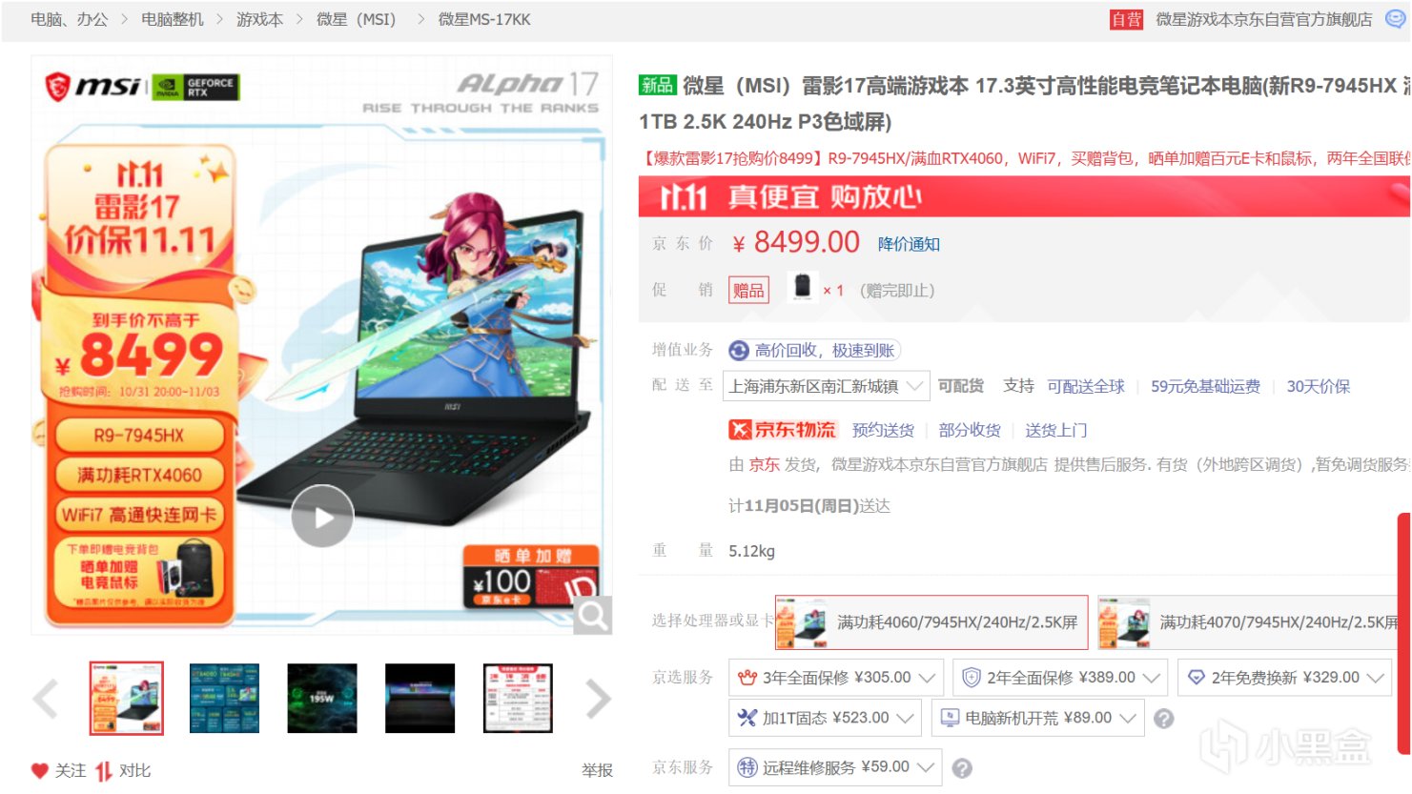
Task: Click the 赠品 promotion tag
Action: (x=748, y=290)
